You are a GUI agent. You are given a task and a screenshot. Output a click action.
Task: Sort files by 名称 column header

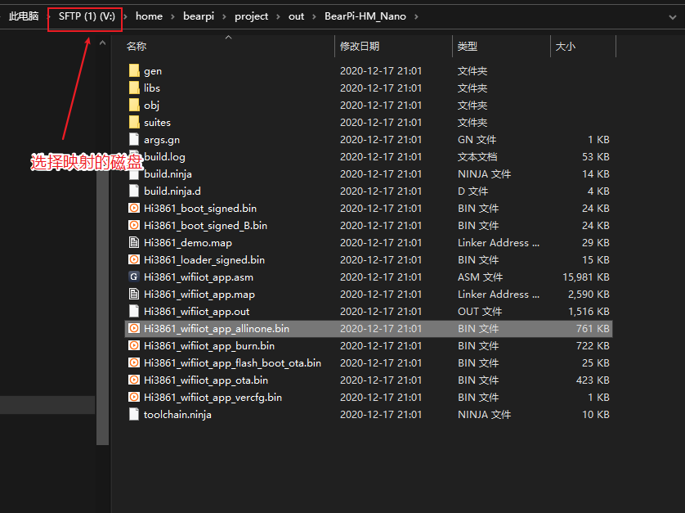click(137, 47)
